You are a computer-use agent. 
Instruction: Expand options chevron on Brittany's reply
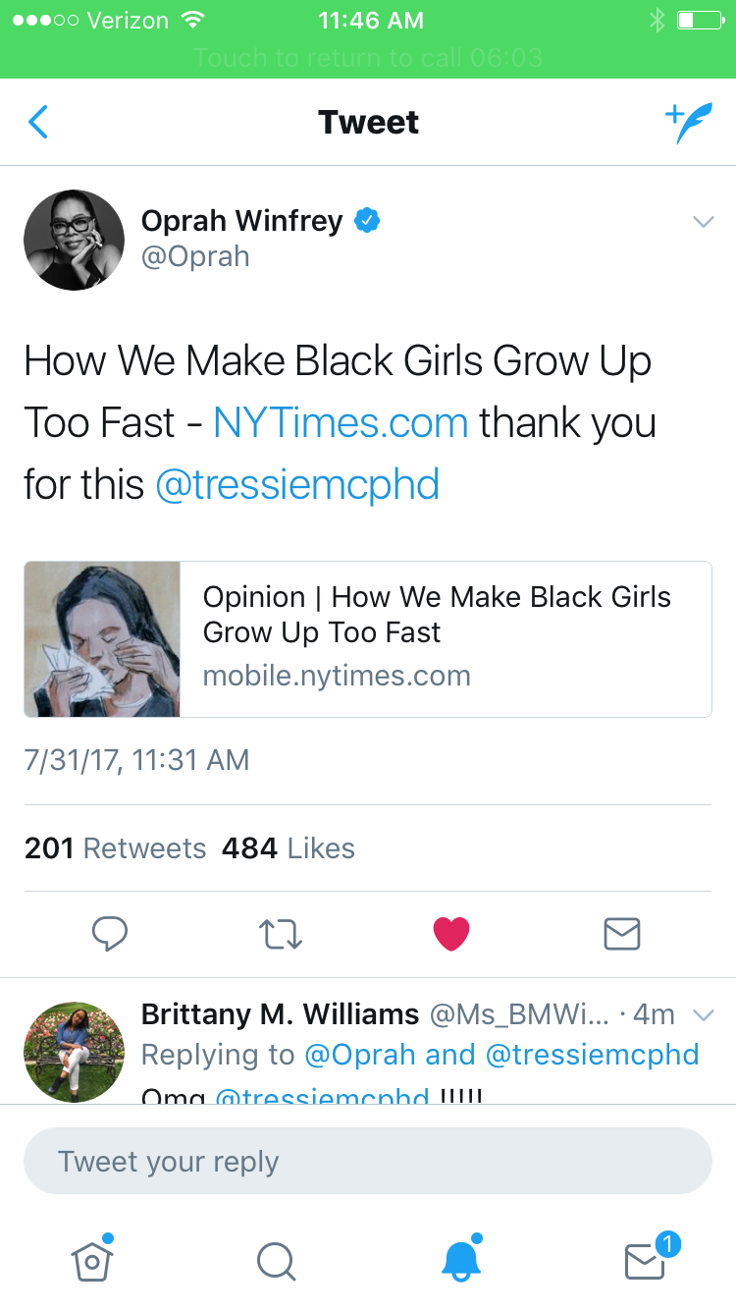(x=703, y=1014)
